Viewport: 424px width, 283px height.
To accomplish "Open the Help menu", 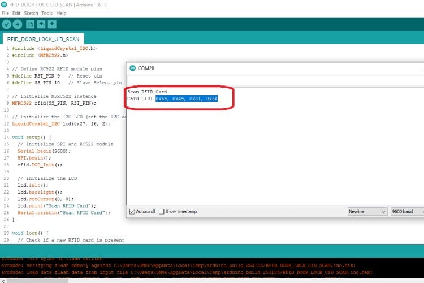I will [x=61, y=13].
